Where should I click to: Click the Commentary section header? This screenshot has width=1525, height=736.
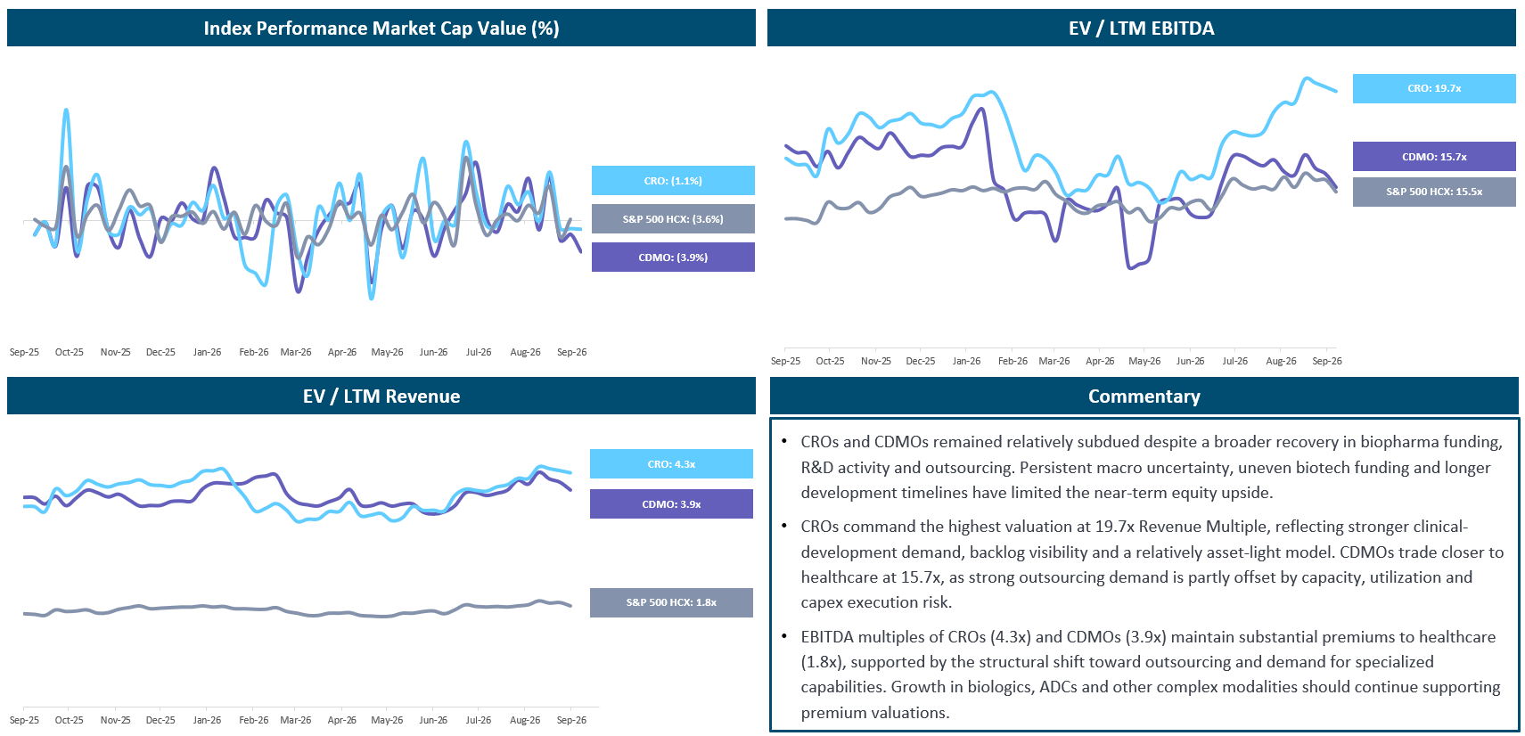pyautogui.click(x=1144, y=396)
